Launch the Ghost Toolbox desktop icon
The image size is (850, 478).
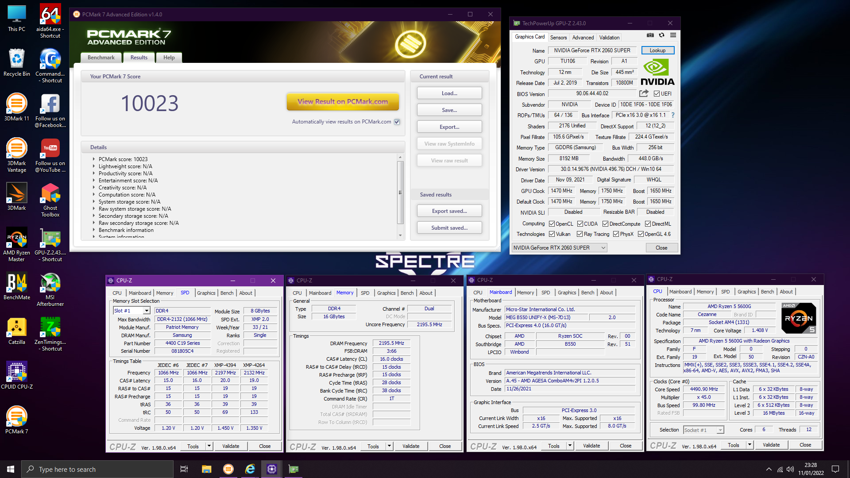click(50, 200)
